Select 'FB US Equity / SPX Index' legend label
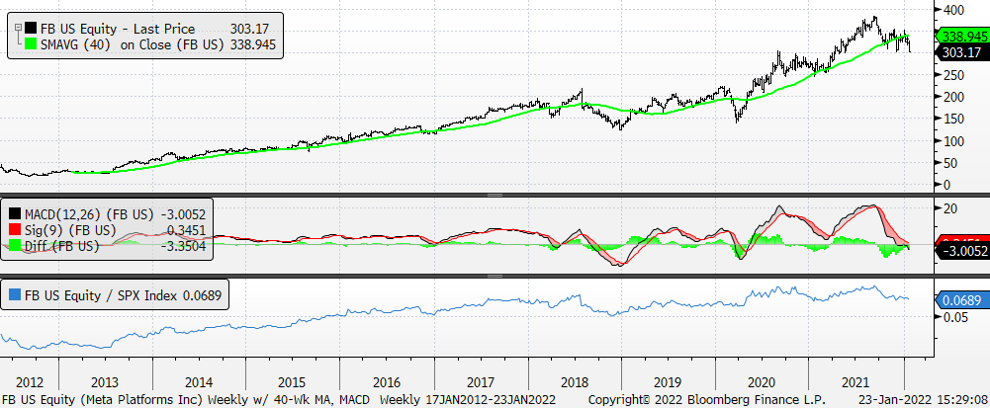The height and width of the screenshot is (408, 990). 102,294
